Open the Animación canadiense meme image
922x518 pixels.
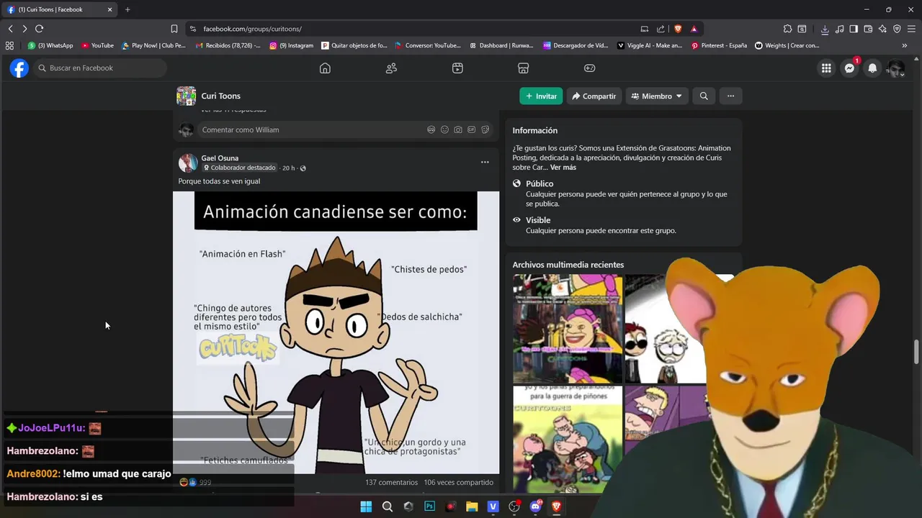tap(336, 332)
